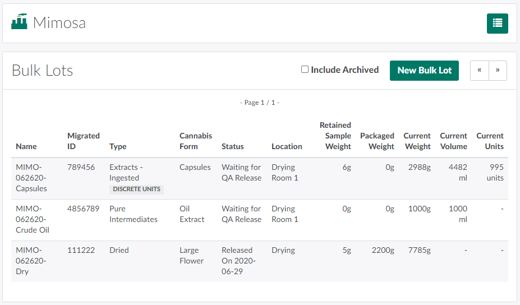Click the Location column header
The width and height of the screenshot is (520, 305).
pos(287,146)
